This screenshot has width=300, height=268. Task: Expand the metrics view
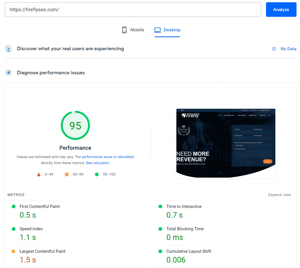point(279,195)
